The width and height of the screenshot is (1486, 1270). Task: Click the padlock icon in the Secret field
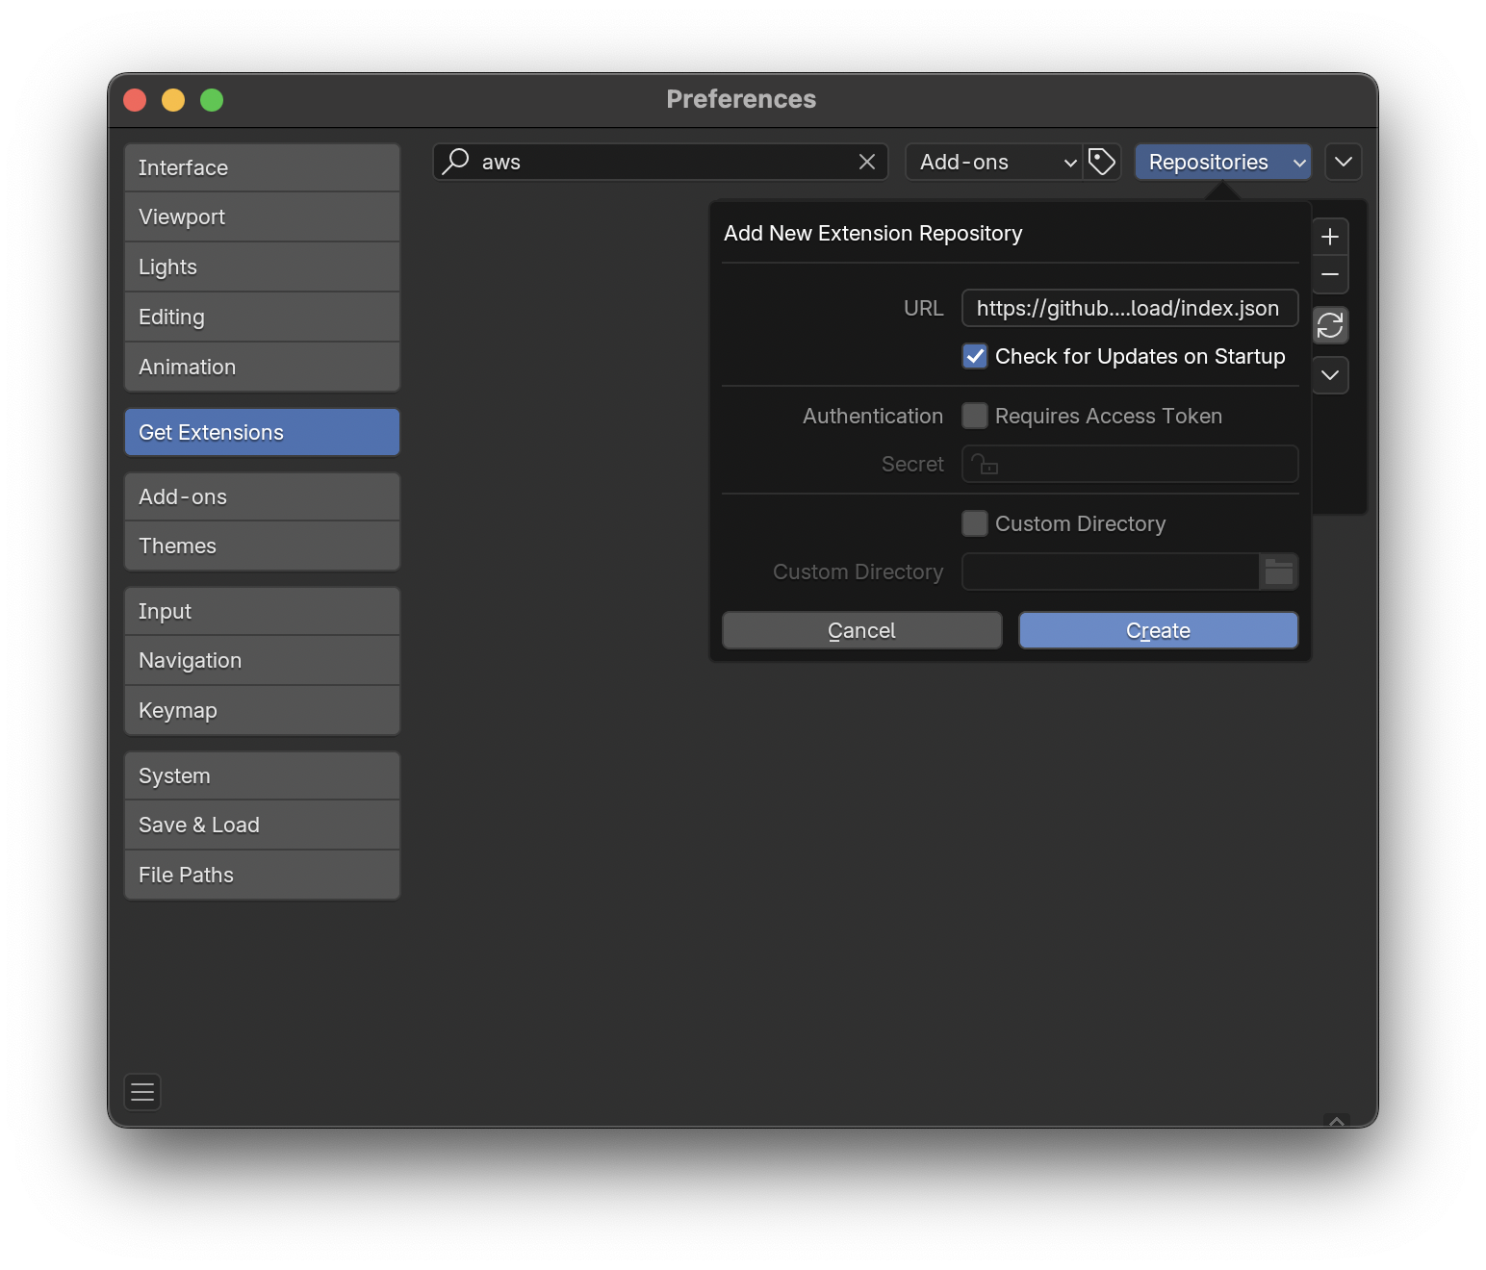coord(984,464)
